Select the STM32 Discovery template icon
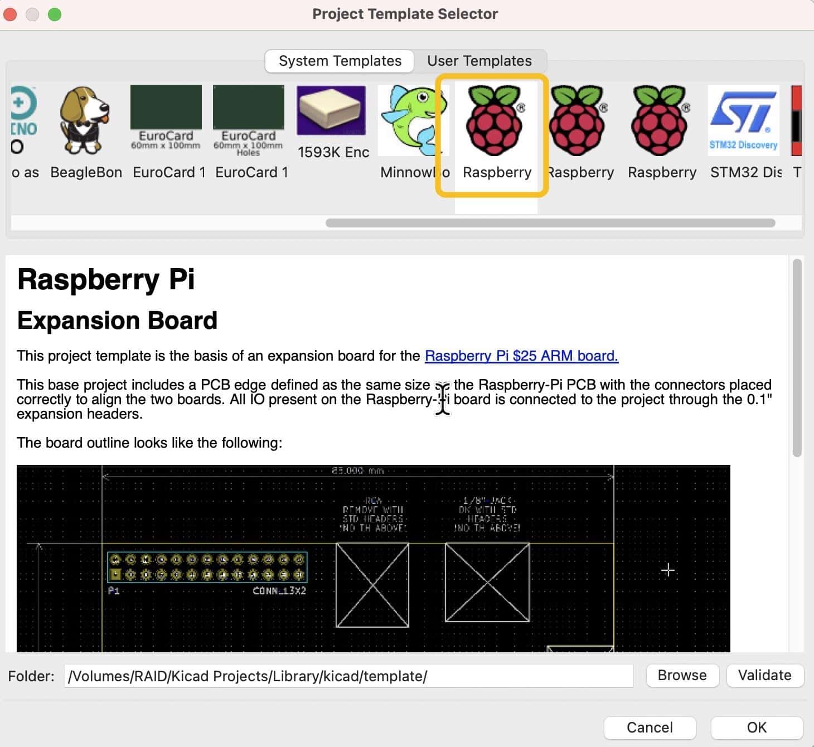This screenshot has width=814, height=747. tap(743, 120)
